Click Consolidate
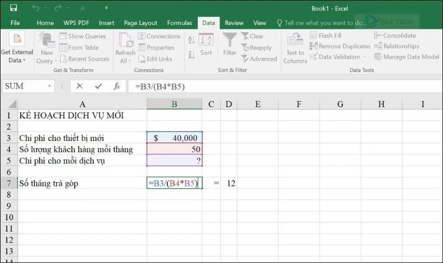The width and height of the screenshot is (443, 263). click(x=394, y=36)
